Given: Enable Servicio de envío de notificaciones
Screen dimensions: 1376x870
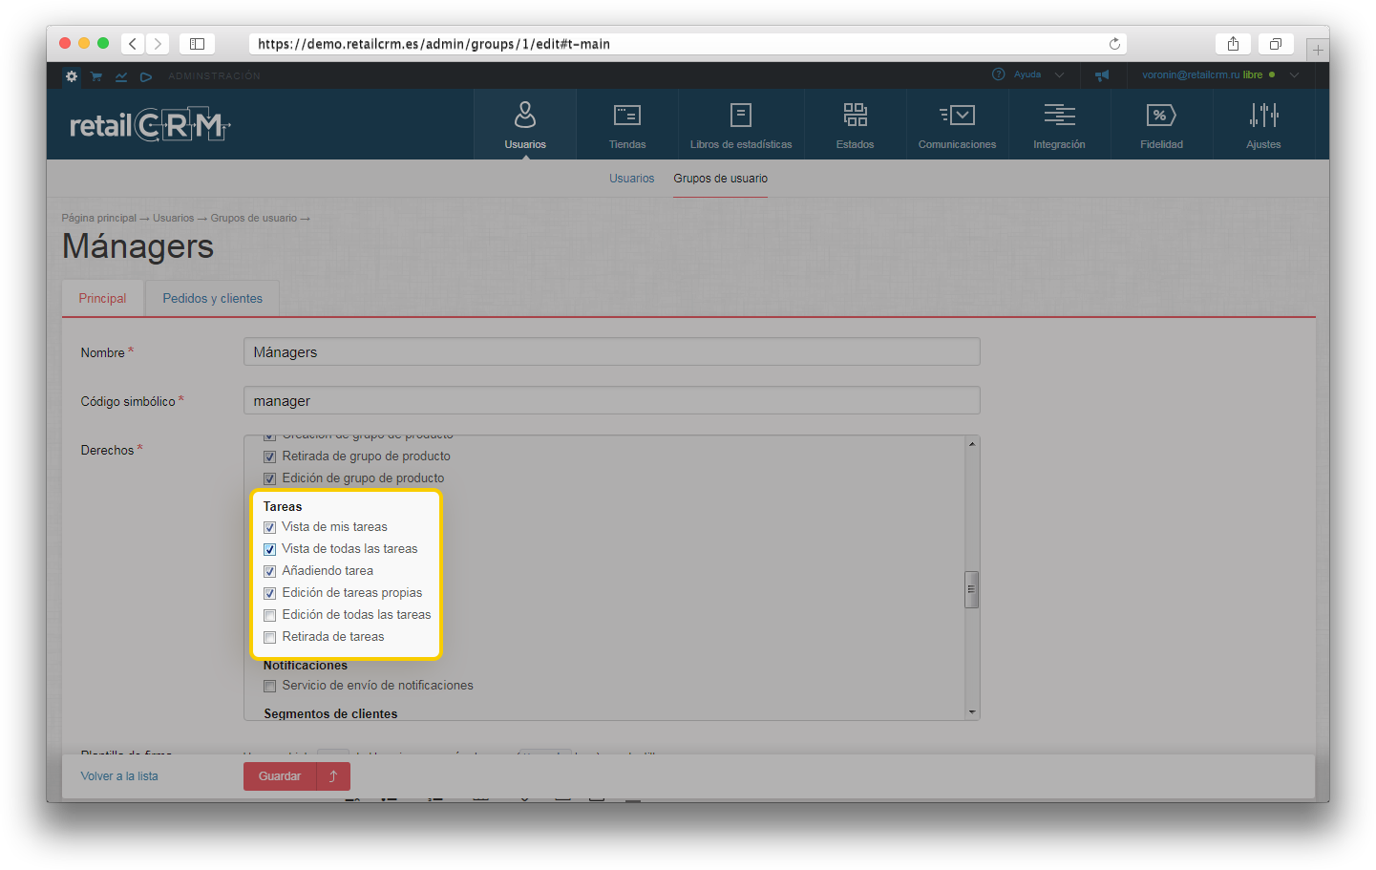Looking at the screenshot, I should click(x=269, y=686).
